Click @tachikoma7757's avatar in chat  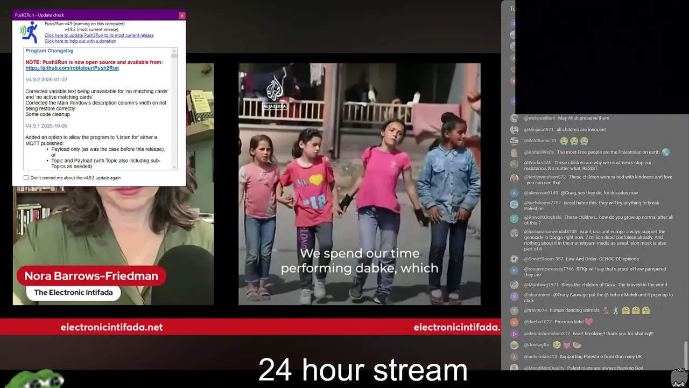[x=514, y=204]
